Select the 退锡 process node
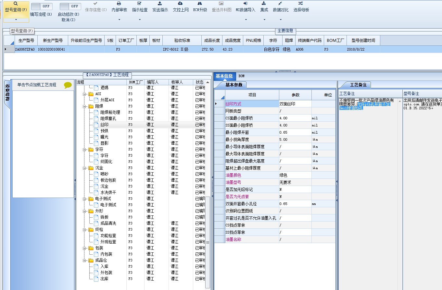The image size is (442, 290). (x=104, y=88)
